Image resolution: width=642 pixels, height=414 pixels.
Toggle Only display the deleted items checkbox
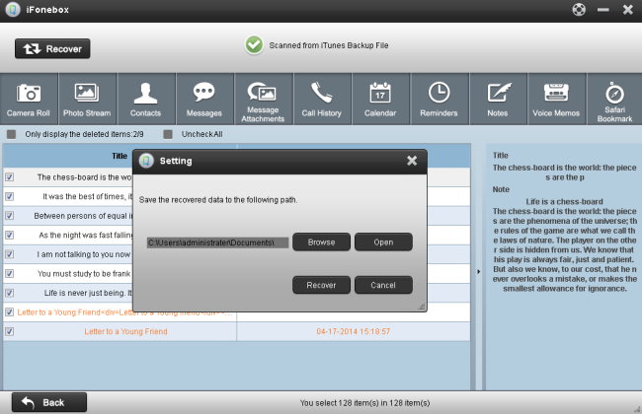[x=12, y=134]
